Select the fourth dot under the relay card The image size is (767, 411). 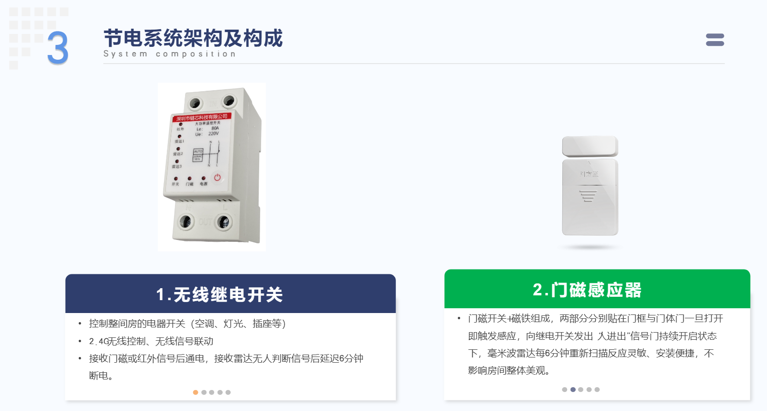pyautogui.click(x=220, y=392)
